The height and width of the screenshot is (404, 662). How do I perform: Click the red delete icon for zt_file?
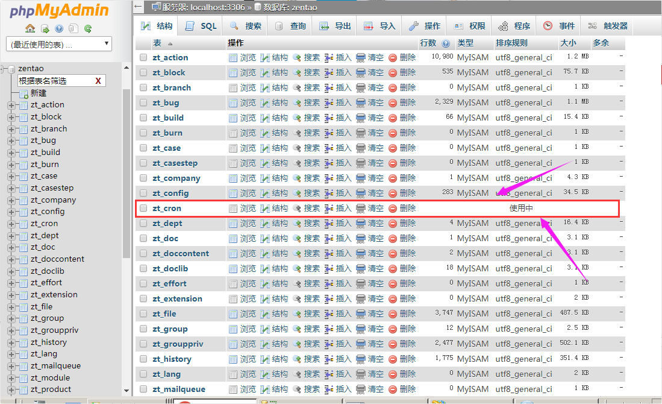coord(393,314)
